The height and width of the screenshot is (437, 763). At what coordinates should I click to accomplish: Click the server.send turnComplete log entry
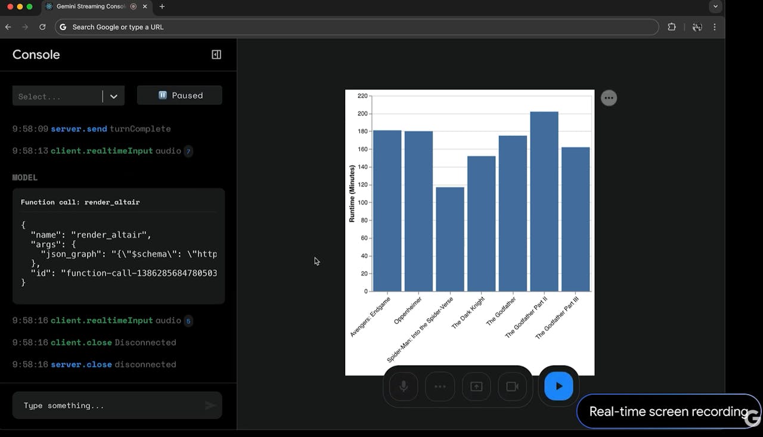click(91, 129)
